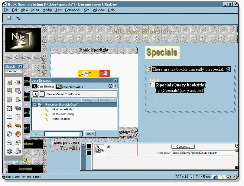The width and height of the screenshot is (244, 186).
Task: Open the Window menu
Action: point(99,10)
